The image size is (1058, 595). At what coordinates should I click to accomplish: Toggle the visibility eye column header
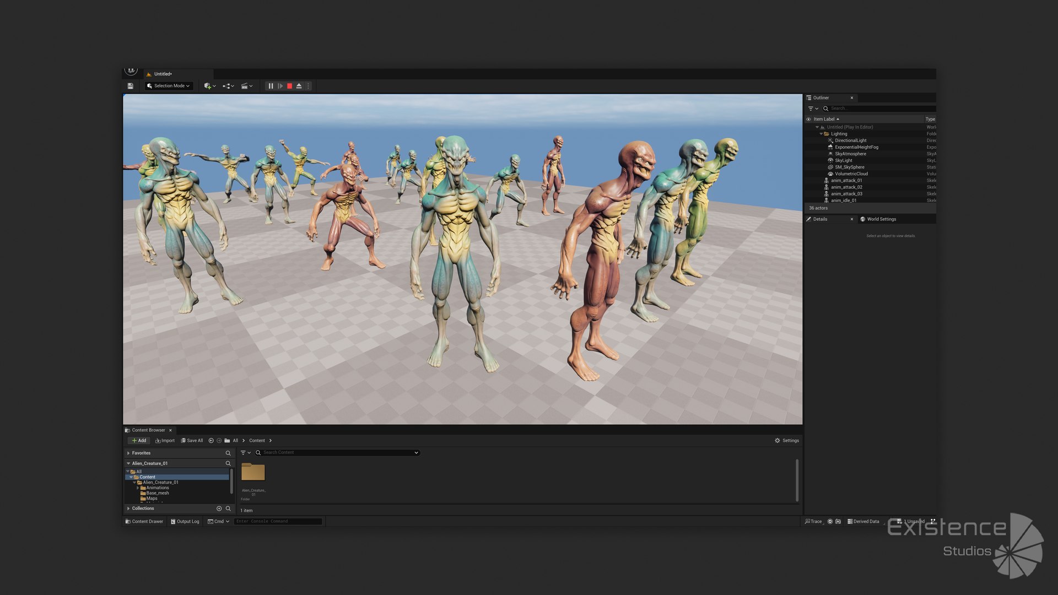(x=808, y=119)
